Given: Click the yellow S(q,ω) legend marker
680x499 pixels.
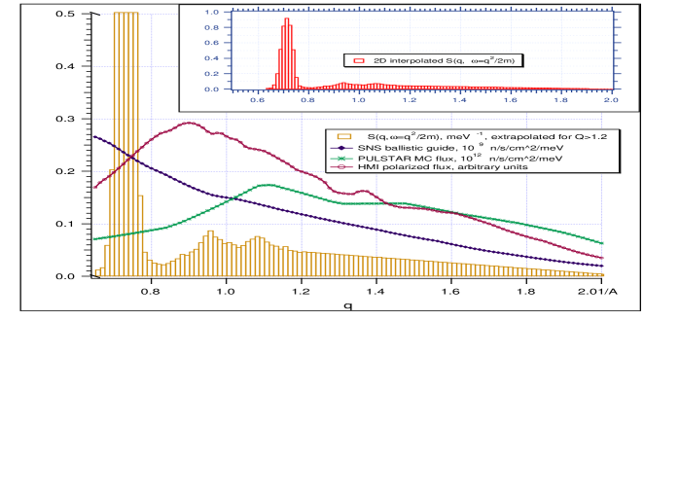Looking at the screenshot, I should 344,136.
